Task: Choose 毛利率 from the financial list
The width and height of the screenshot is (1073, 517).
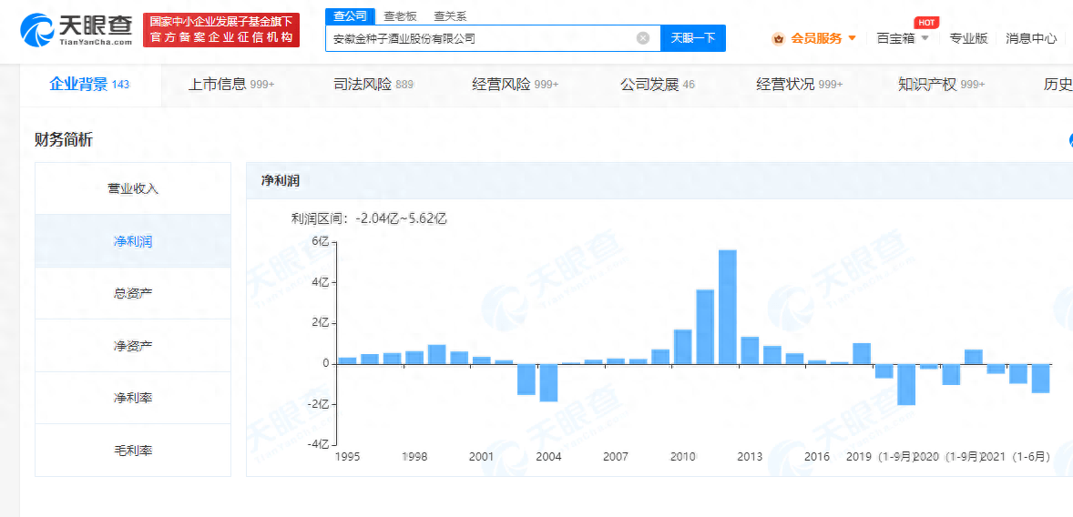Action: tap(133, 450)
